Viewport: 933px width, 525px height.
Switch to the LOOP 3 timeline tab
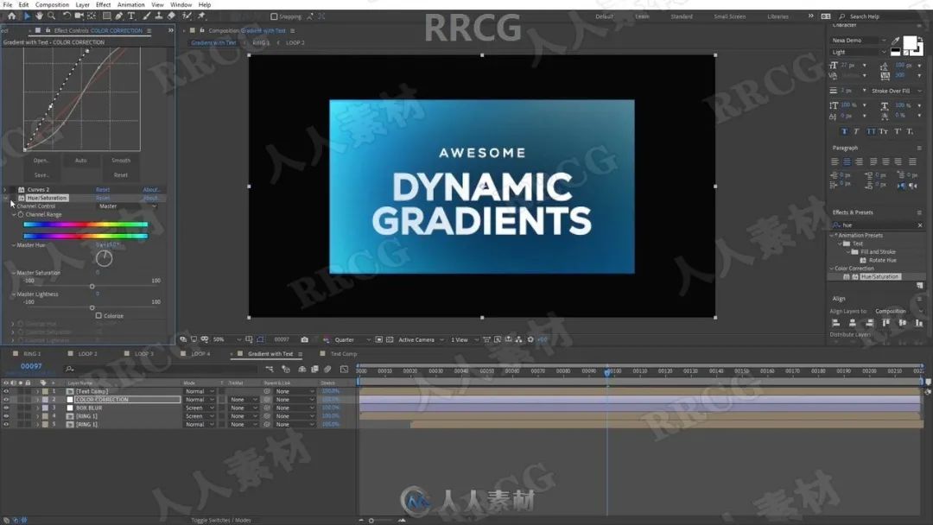(x=143, y=354)
